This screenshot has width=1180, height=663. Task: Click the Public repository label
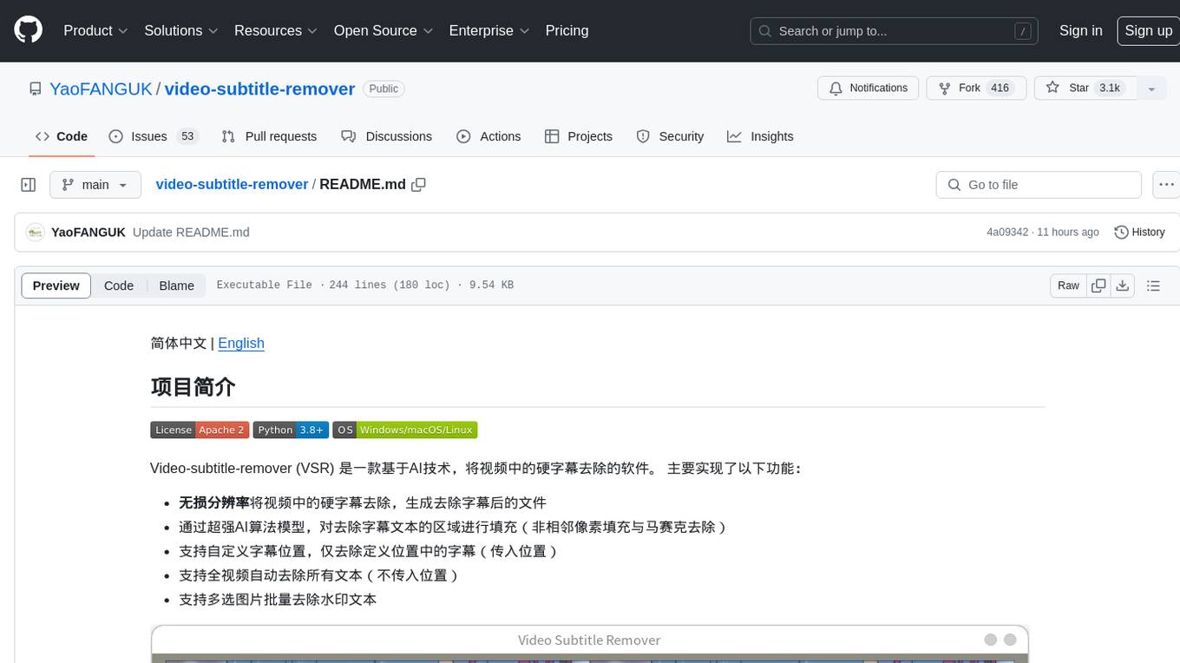(x=383, y=89)
